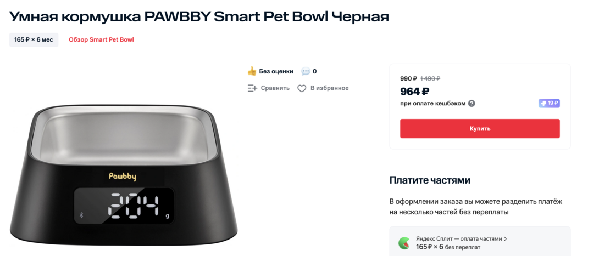Open reviews via the speech bubble icon
599x256 pixels.
[x=306, y=71]
